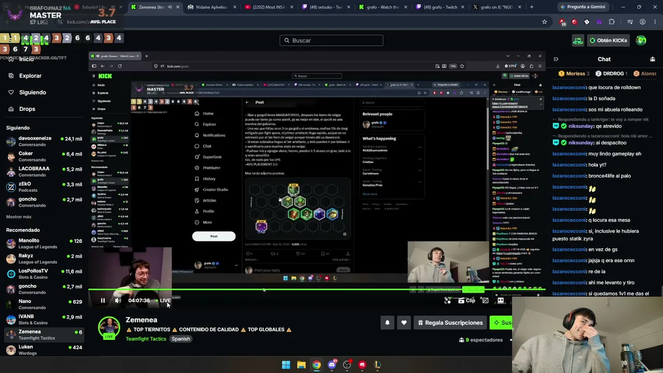Open the chat users icon
The width and height of the screenshot is (663, 373).
point(653,59)
